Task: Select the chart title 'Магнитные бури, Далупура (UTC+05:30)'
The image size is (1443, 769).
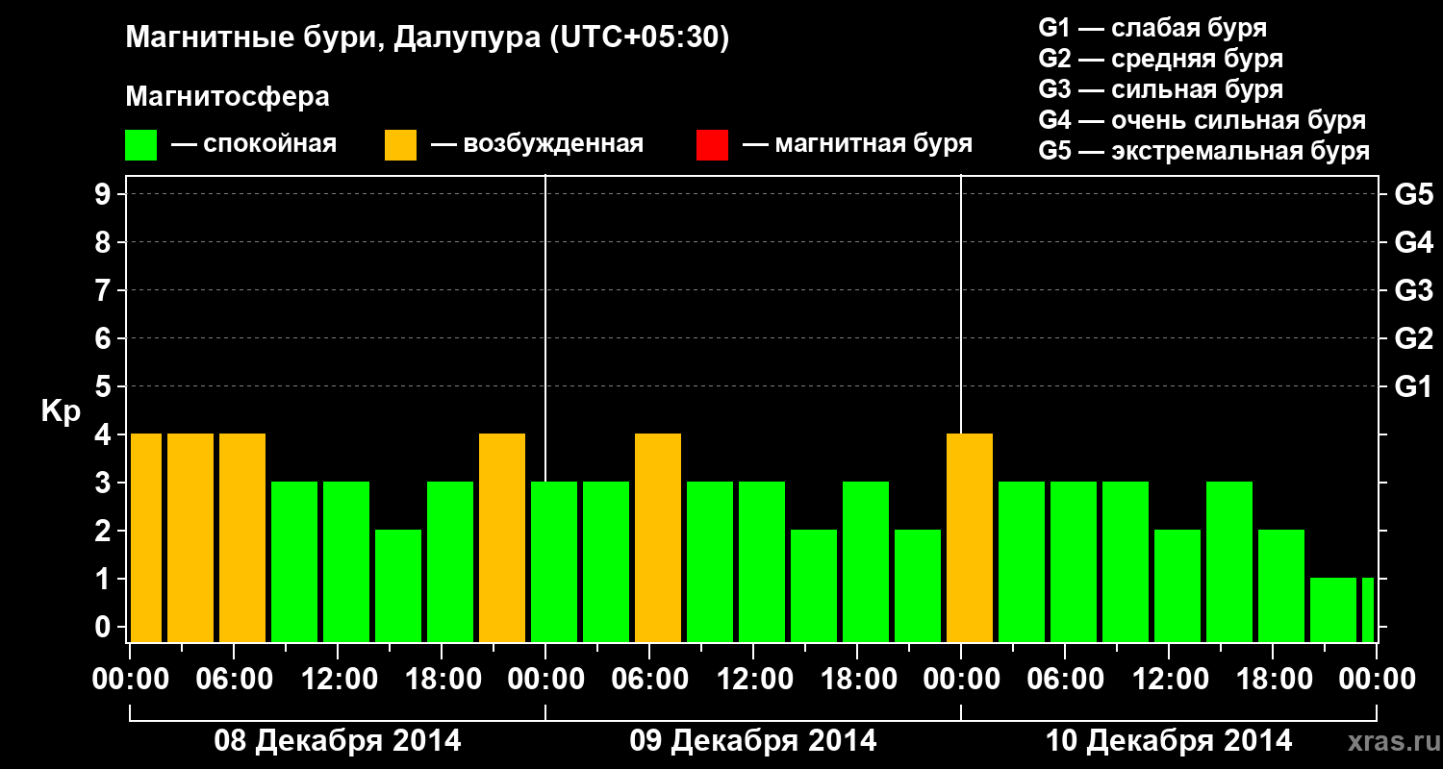Action: (428, 38)
